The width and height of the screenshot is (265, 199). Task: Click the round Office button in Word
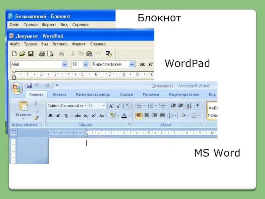(17, 89)
